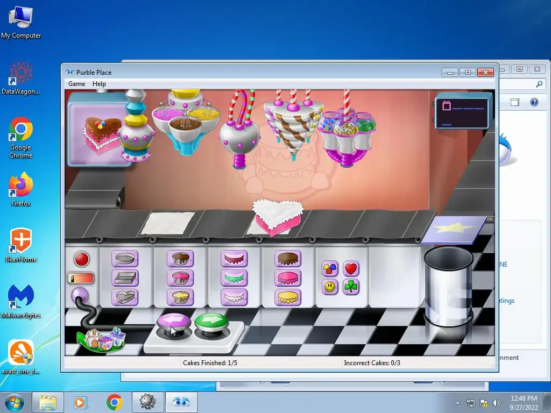
Task: View the target cake order display
Action: click(100, 129)
